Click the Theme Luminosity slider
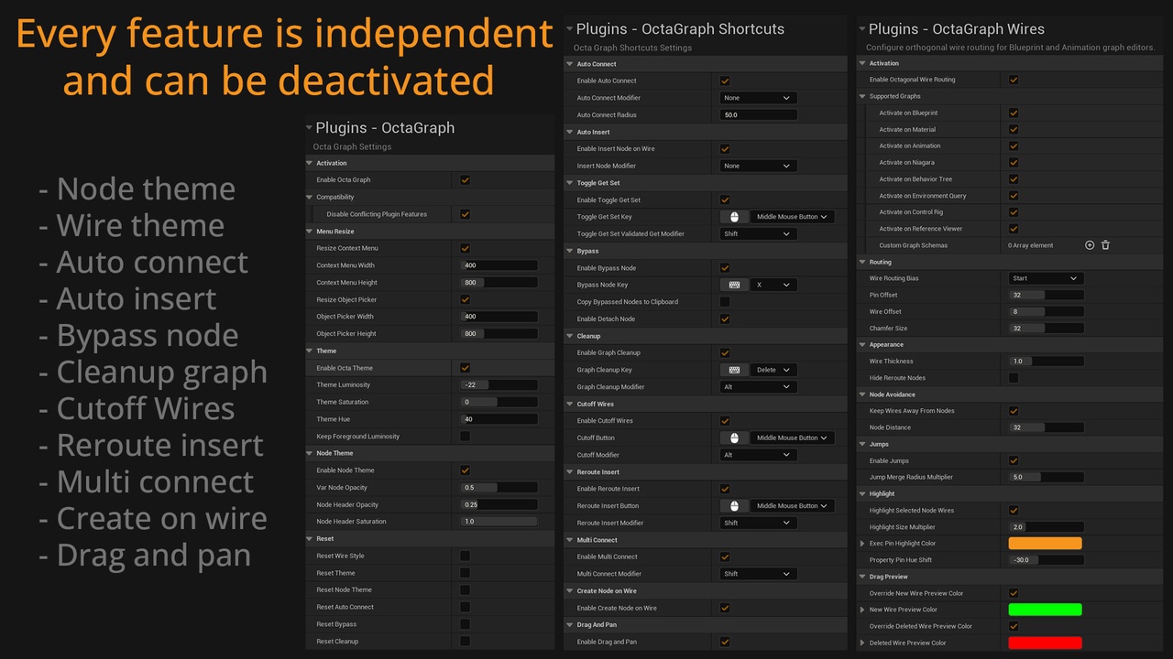The height and width of the screenshot is (659, 1173). click(x=499, y=385)
